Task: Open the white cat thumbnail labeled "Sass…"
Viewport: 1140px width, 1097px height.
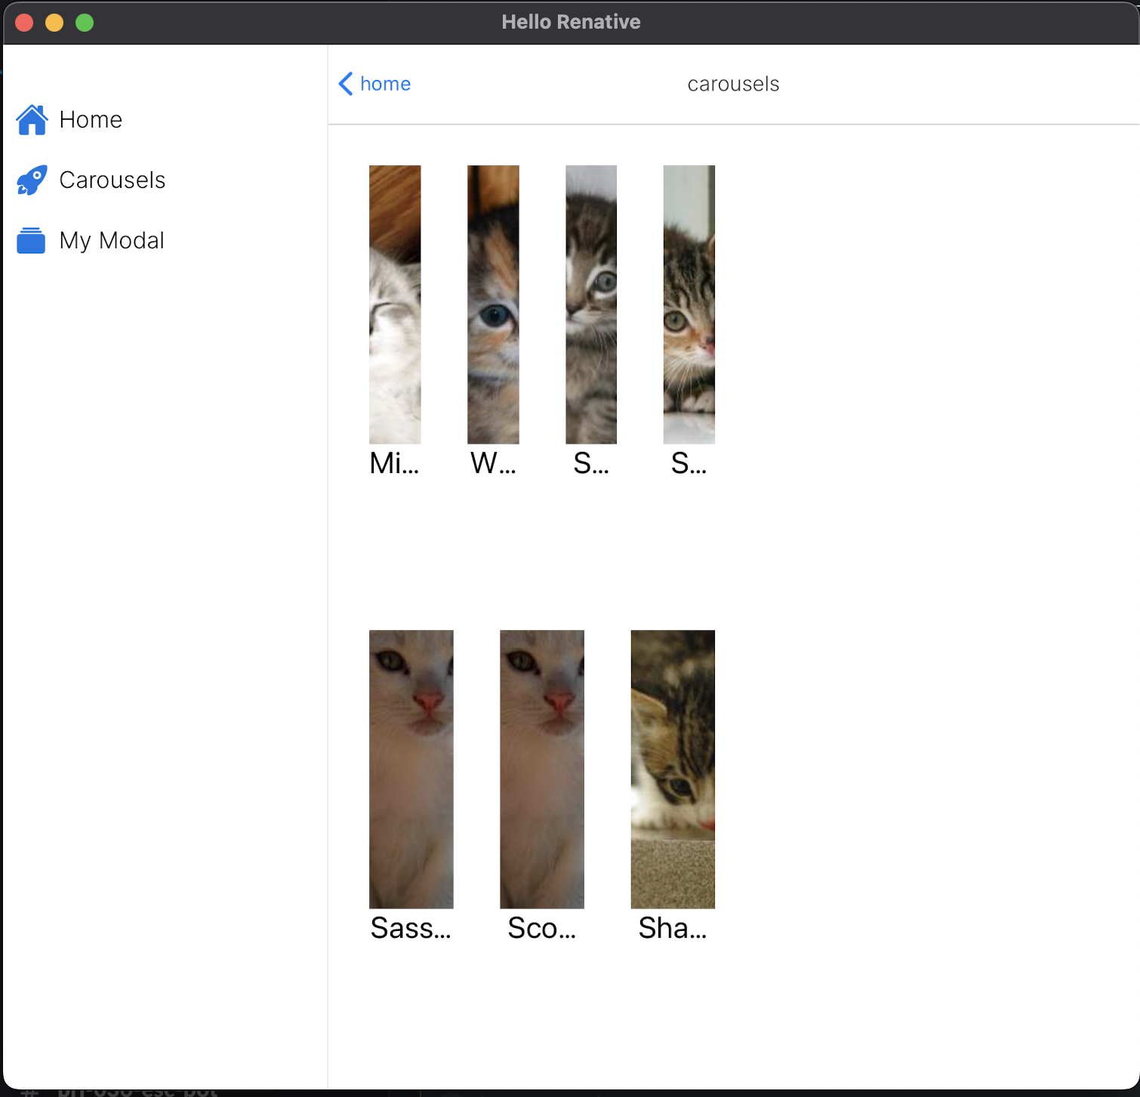Action: click(x=411, y=769)
